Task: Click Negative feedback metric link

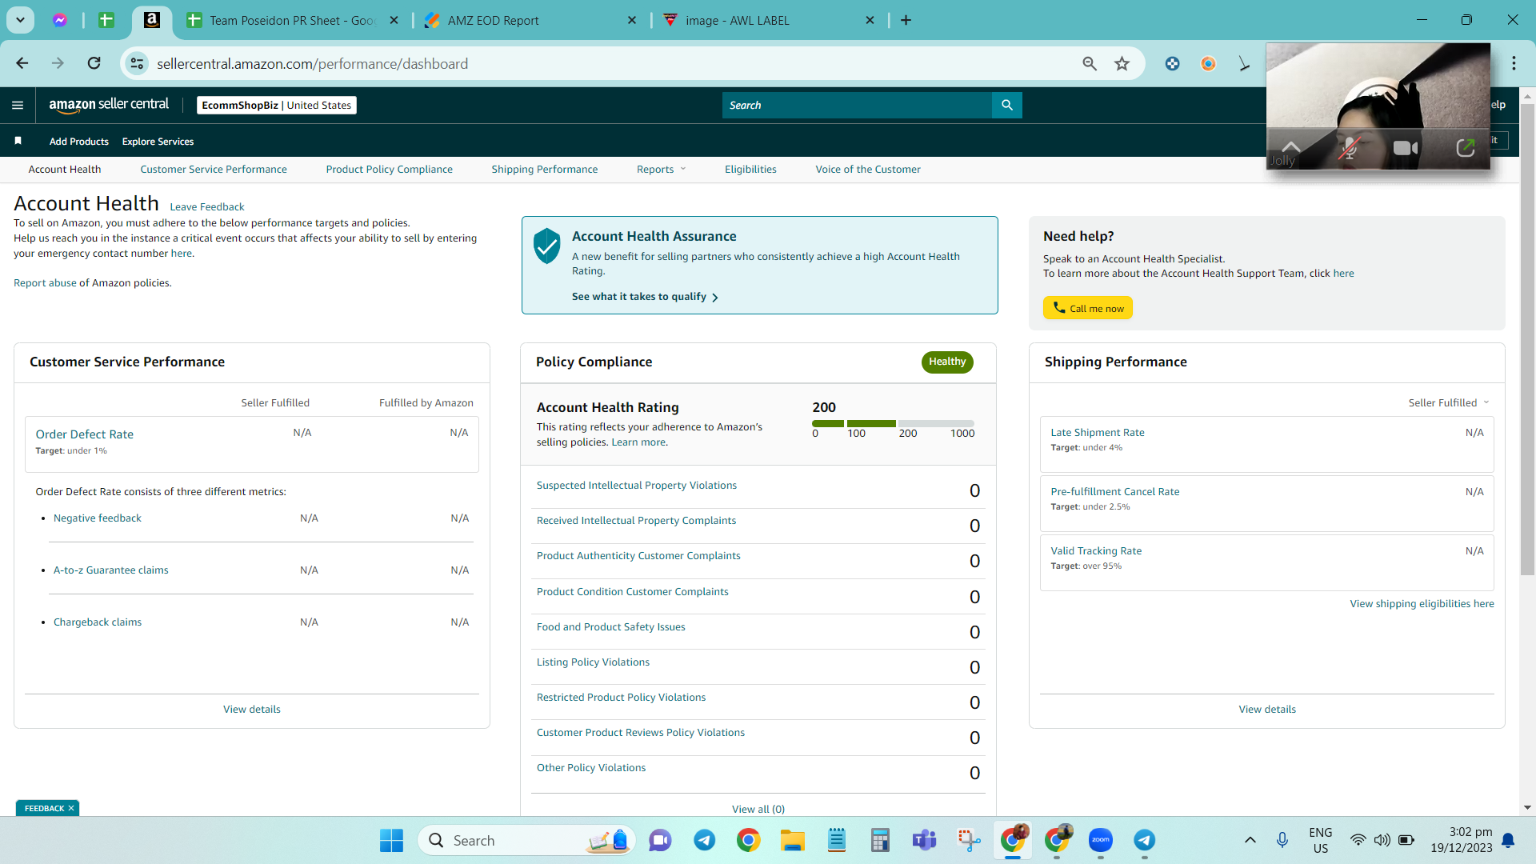Action: click(98, 518)
